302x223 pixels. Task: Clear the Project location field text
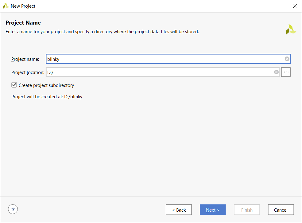coord(276,72)
